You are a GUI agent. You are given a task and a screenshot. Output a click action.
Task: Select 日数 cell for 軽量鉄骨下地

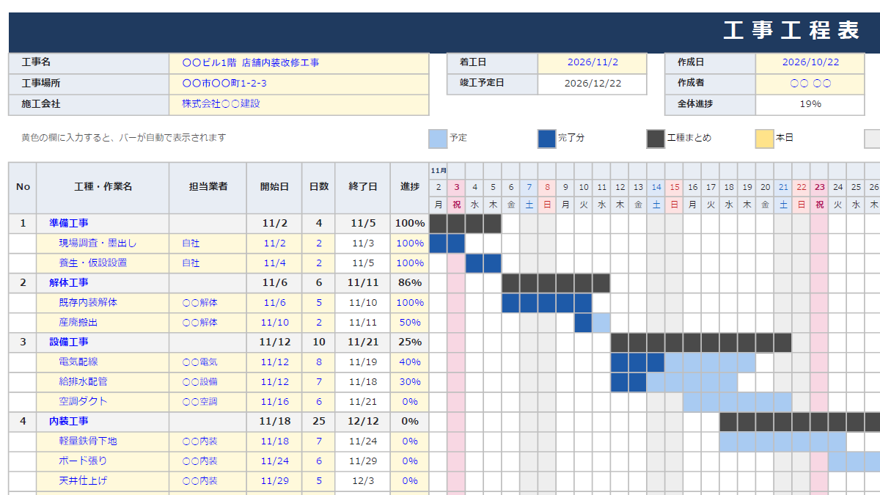pyautogui.click(x=319, y=441)
